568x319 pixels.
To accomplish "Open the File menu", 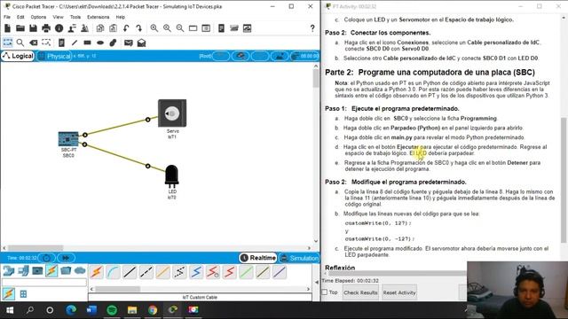I will [7, 17].
